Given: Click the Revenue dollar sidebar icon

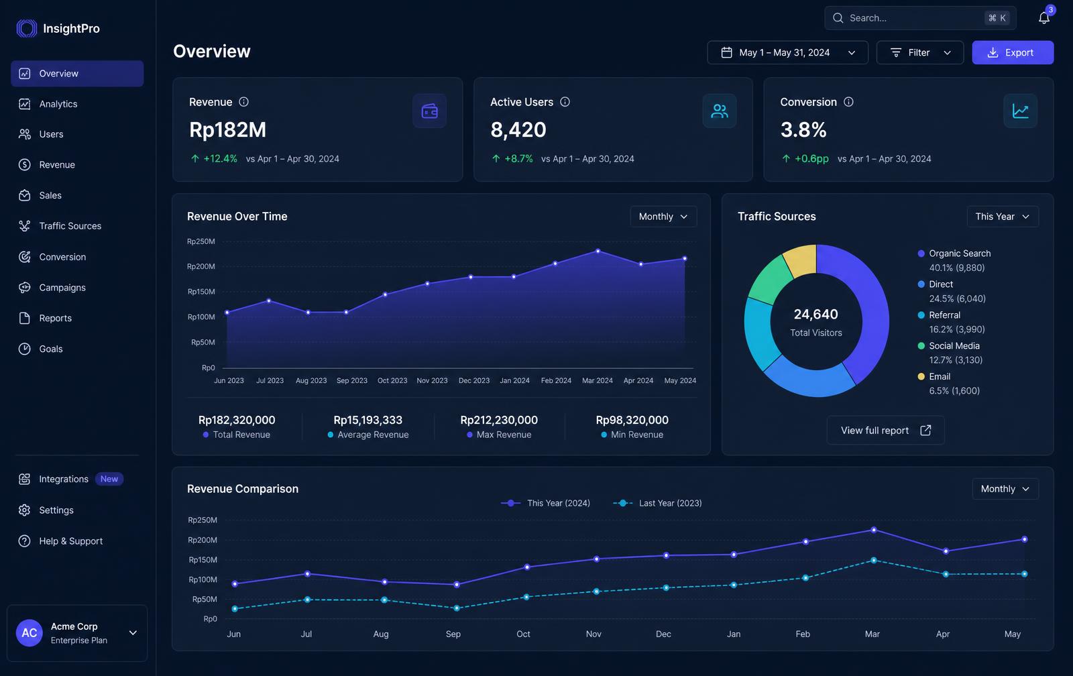Looking at the screenshot, I should click(x=25, y=165).
